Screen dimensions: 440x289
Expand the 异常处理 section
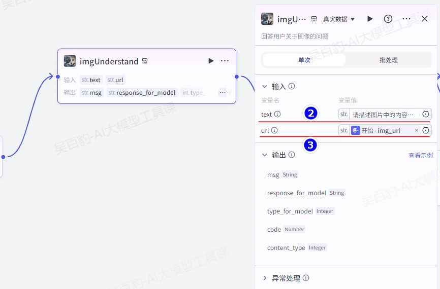click(265, 278)
